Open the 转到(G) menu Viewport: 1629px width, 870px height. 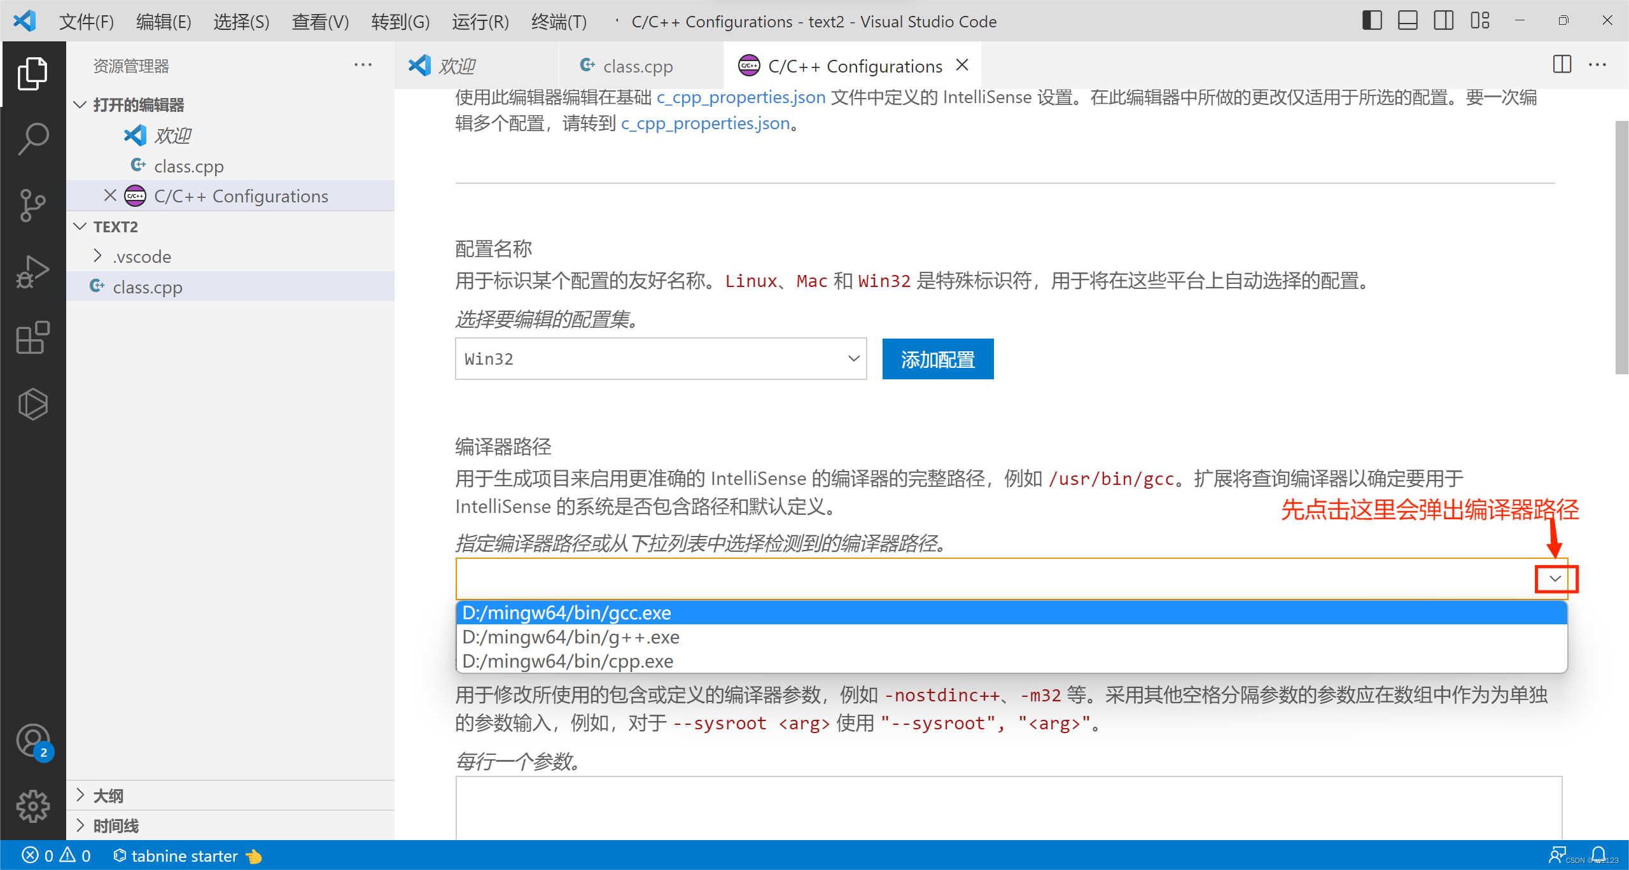click(400, 22)
